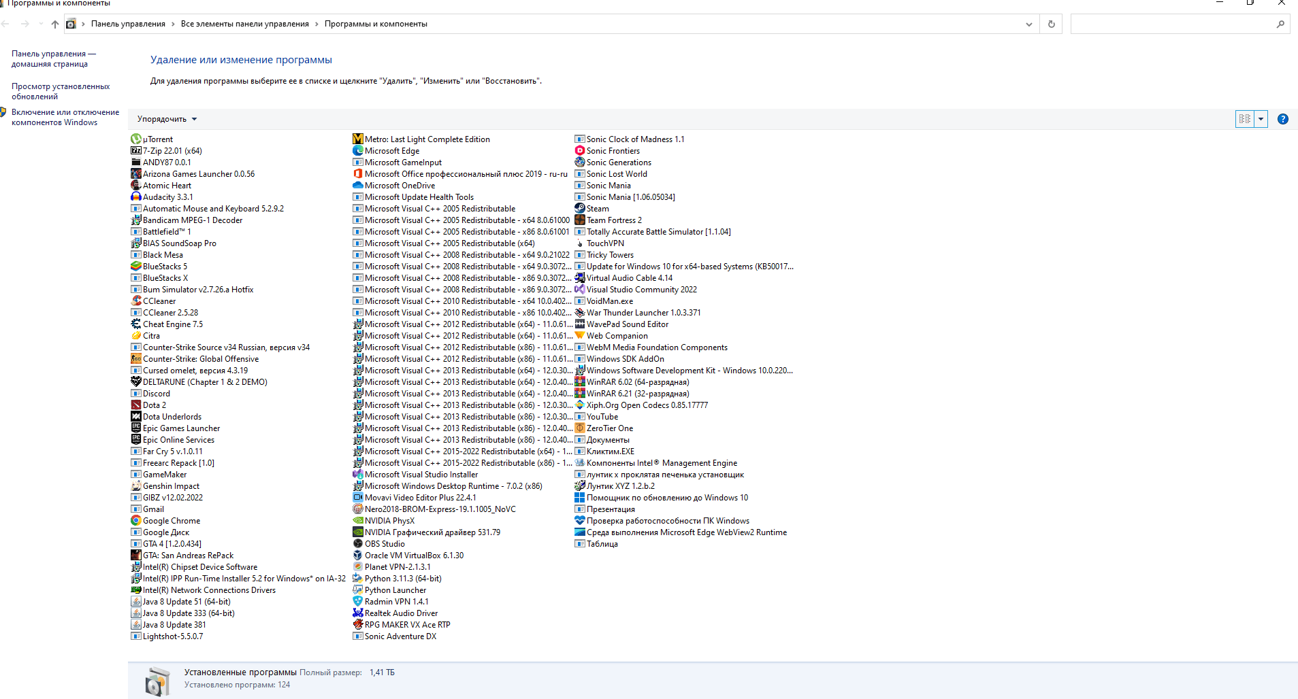Viewport: 1298px width, 699px height.
Task: Select Лунтик XYZ 1.2.b.2 entry
Action: [615, 485]
